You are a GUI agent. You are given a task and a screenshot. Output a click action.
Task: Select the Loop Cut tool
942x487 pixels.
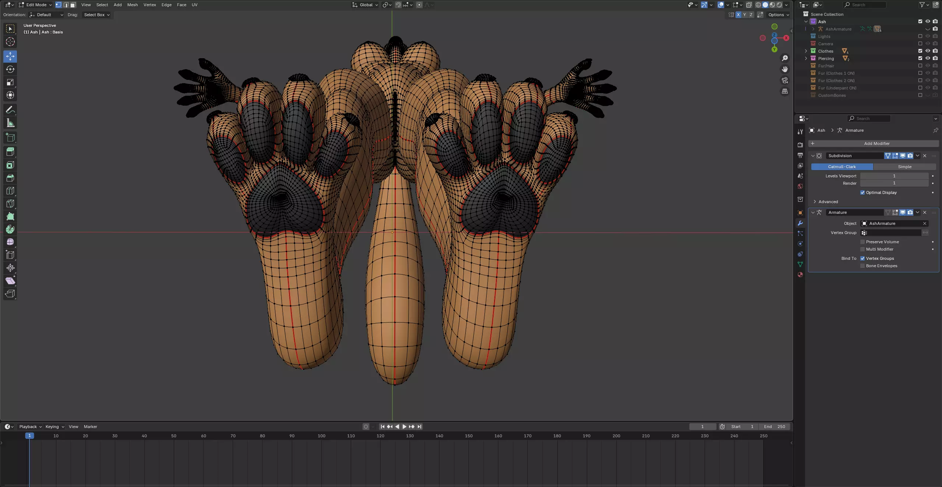[10, 191]
